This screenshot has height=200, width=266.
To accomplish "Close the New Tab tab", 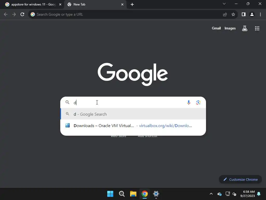I will click(122, 4).
